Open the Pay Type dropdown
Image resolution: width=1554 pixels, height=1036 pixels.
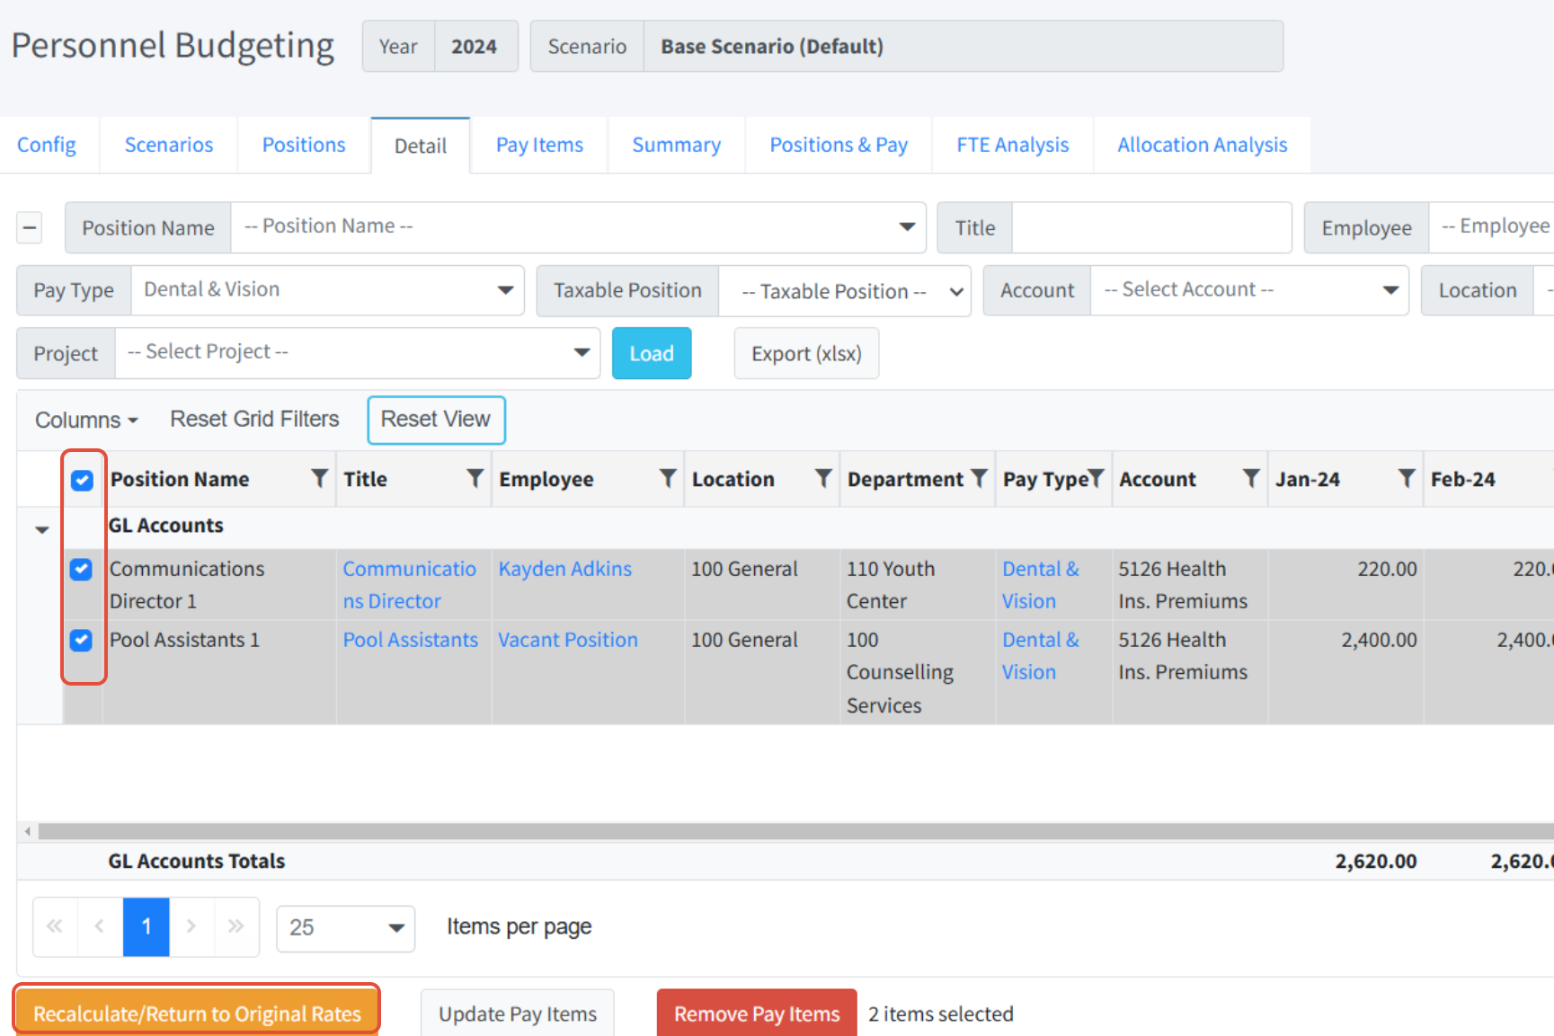[327, 290]
